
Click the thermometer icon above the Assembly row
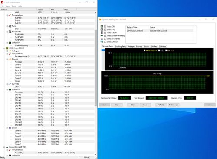pyautogui.click(x=10, y=150)
